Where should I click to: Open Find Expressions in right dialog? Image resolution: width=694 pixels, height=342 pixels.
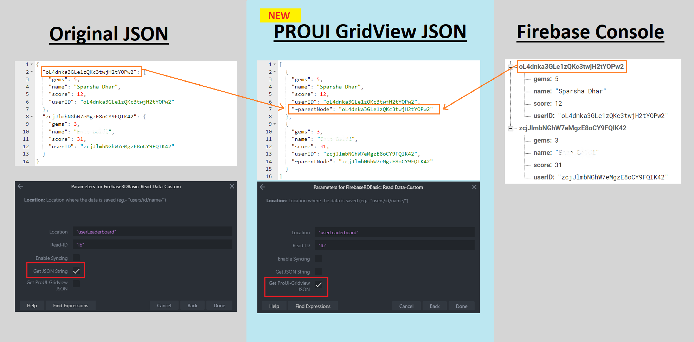tap(313, 306)
